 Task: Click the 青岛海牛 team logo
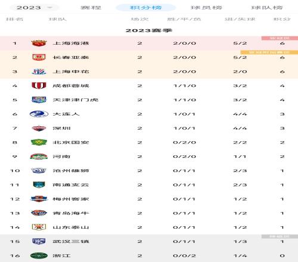point(39,213)
